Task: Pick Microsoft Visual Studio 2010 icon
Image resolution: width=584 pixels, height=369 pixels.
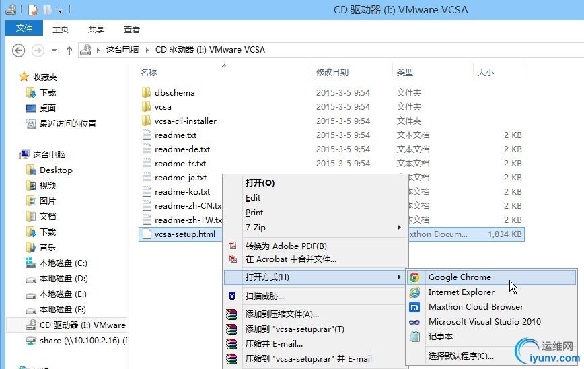Action: tap(414, 322)
